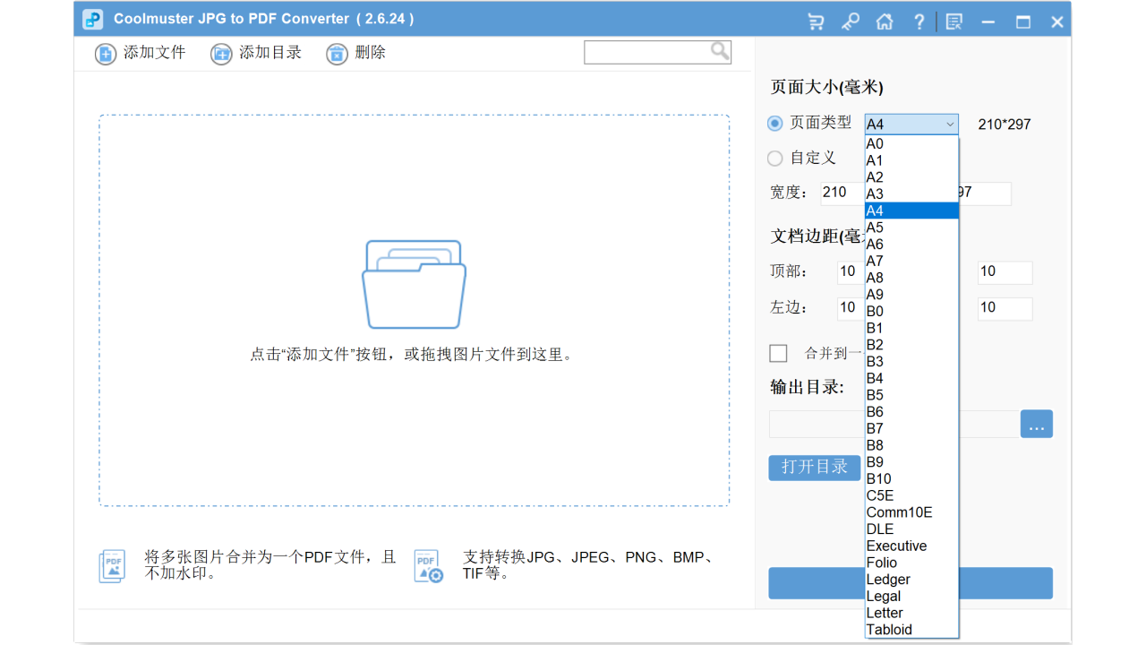Select the 页面类型 radio button
The width and height of the screenshot is (1146, 645).
point(774,123)
